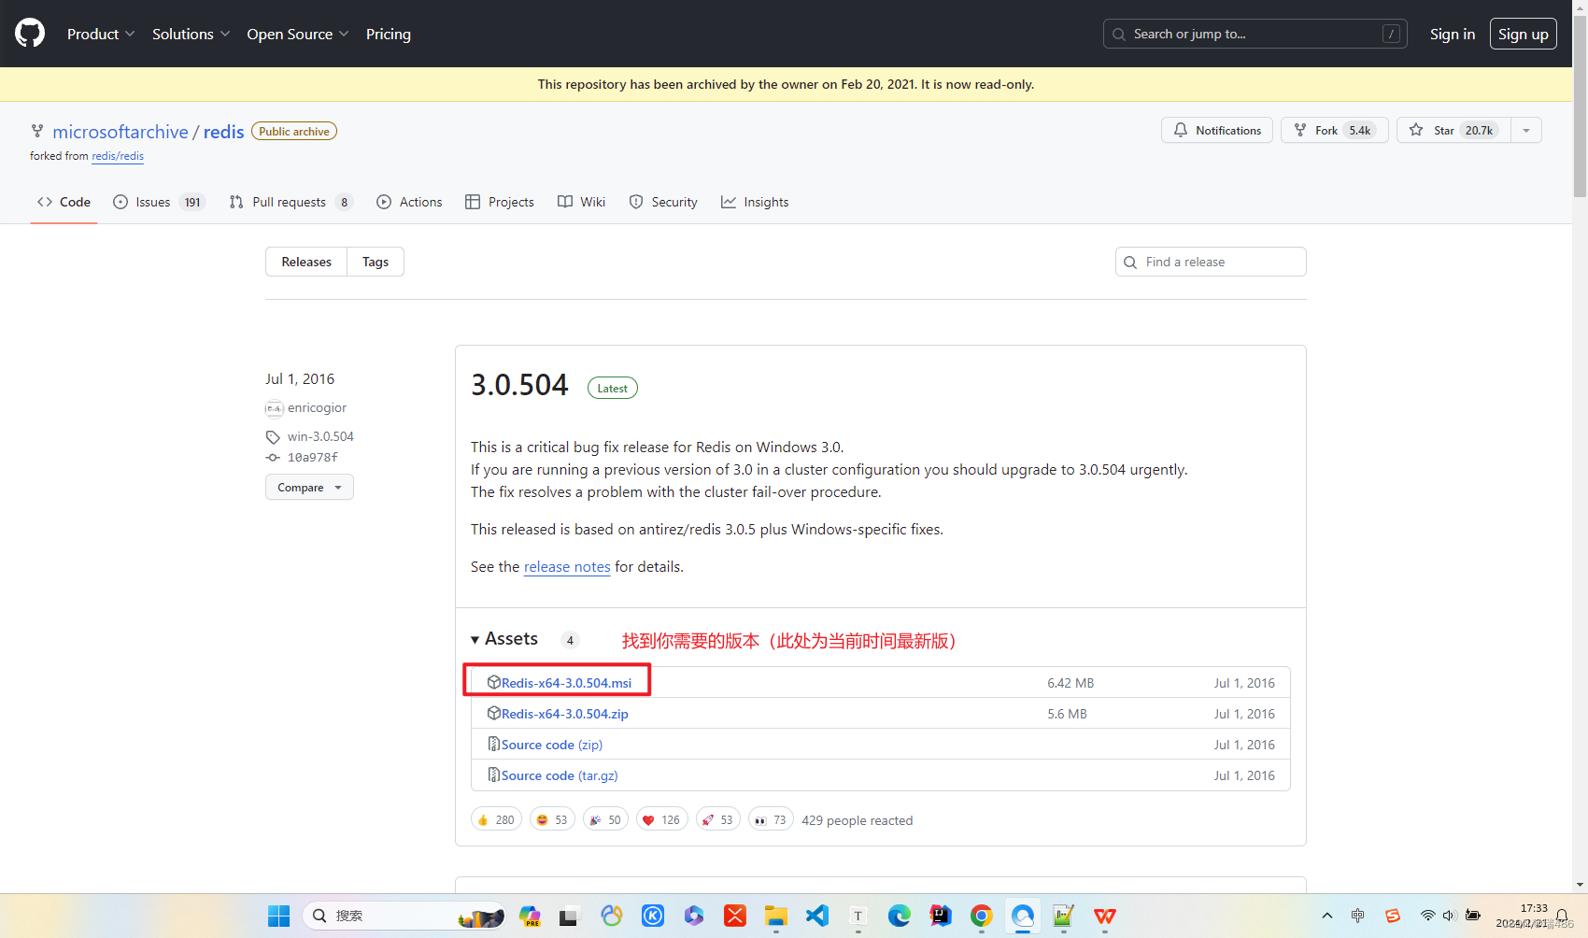Open the Sogou input method tray icon

point(1393,916)
